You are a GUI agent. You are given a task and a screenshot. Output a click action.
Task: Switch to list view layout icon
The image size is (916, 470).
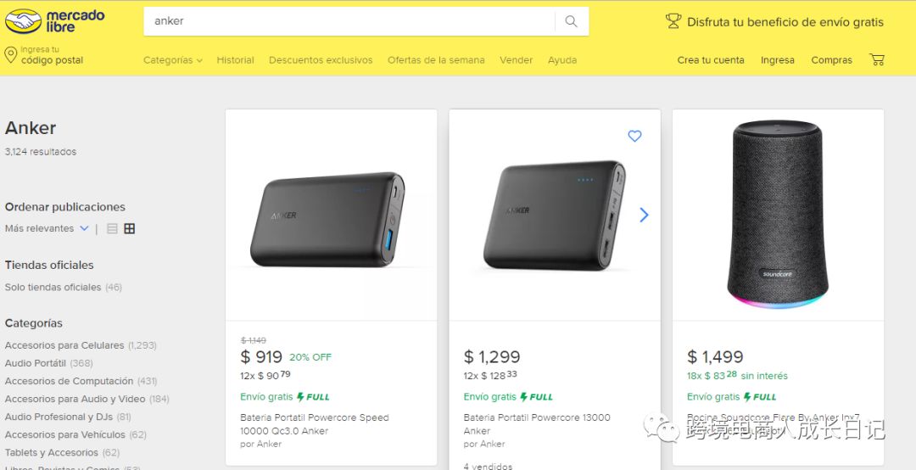112,229
